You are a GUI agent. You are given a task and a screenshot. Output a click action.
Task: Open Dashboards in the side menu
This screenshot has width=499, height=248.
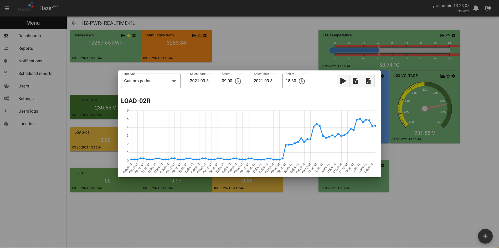(33, 36)
